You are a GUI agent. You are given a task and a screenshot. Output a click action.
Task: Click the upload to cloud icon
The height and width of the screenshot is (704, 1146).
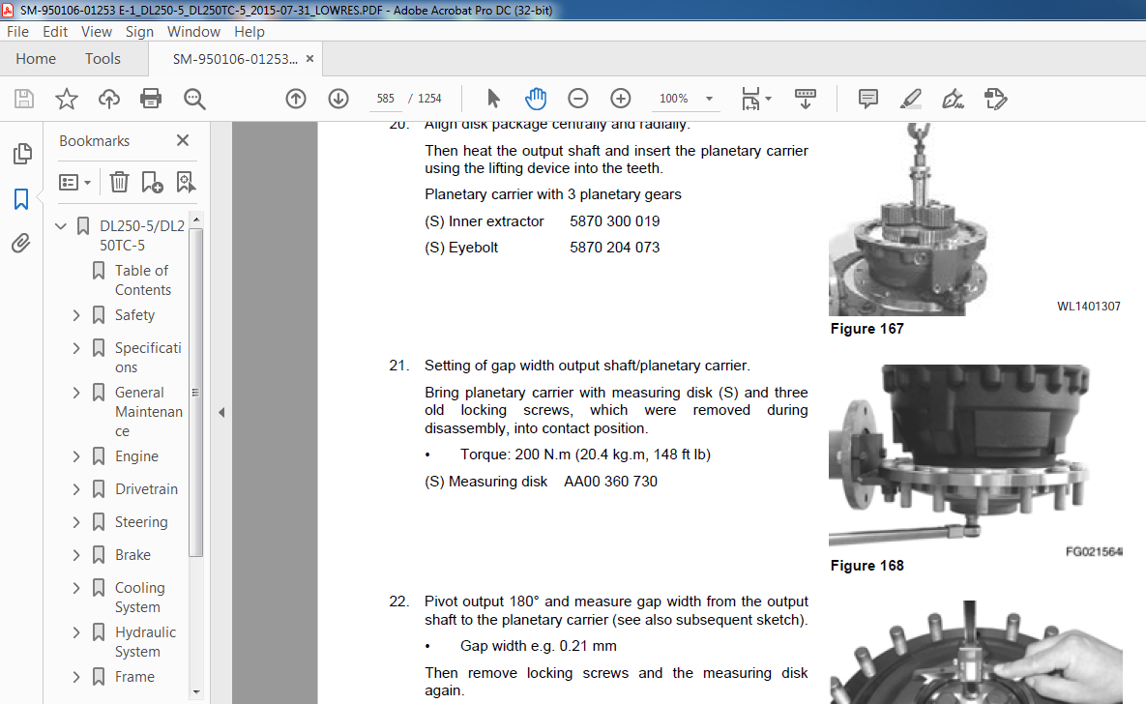click(109, 99)
